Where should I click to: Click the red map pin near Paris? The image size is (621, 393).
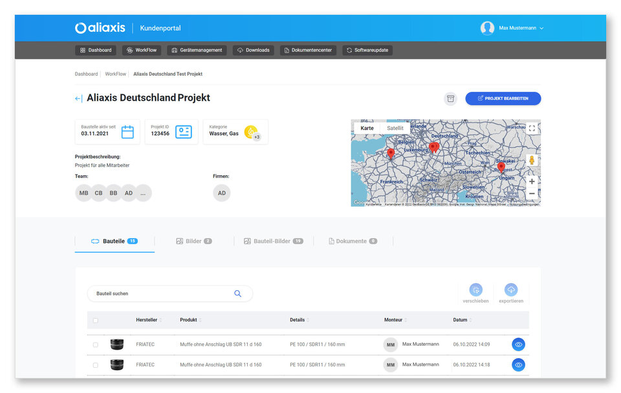[x=391, y=153]
